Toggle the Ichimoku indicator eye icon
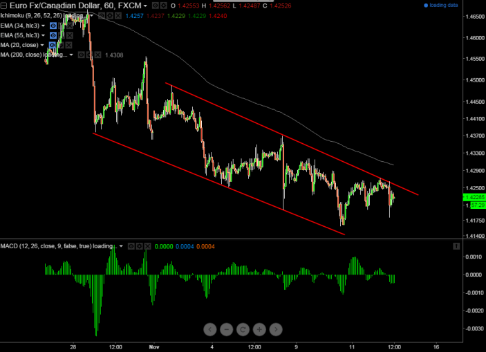The width and height of the screenshot is (486, 352). [x=102, y=15]
